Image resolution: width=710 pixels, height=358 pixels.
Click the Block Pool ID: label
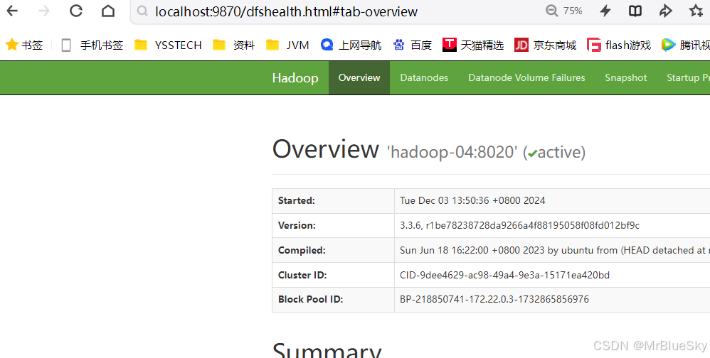pos(311,299)
